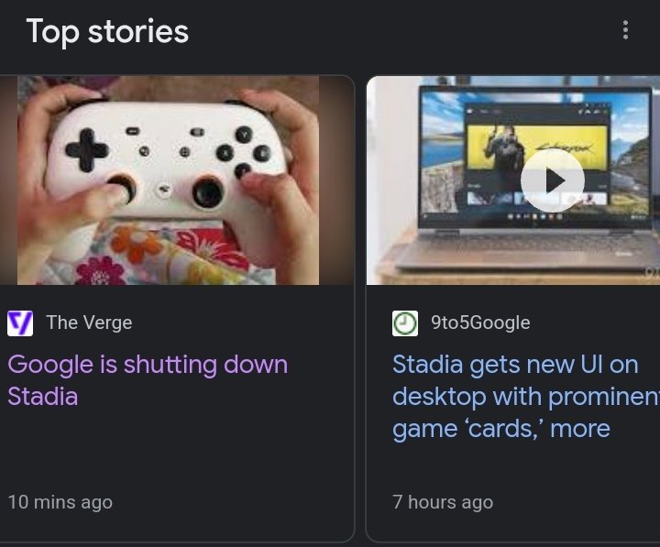Open the three-dot more options menu
660x547 pixels.
click(x=625, y=30)
